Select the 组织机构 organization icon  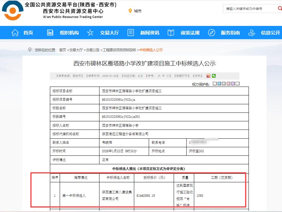pos(50,33)
